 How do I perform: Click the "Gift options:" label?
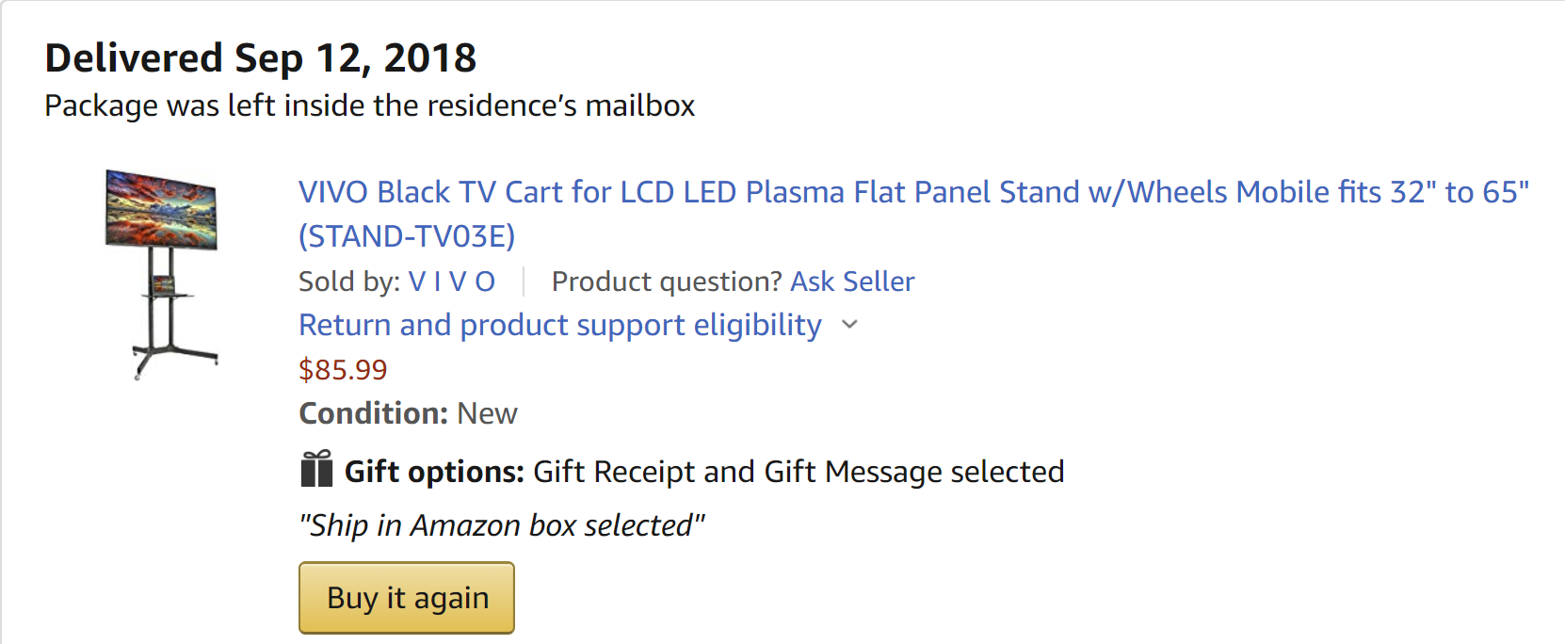pos(434,472)
